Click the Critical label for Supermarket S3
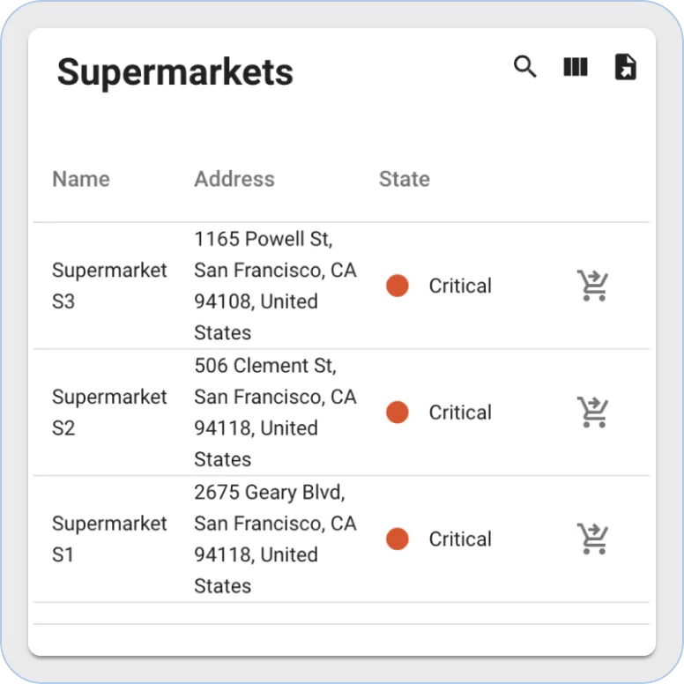This screenshot has height=684, width=684. pyautogui.click(x=460, y=286)
